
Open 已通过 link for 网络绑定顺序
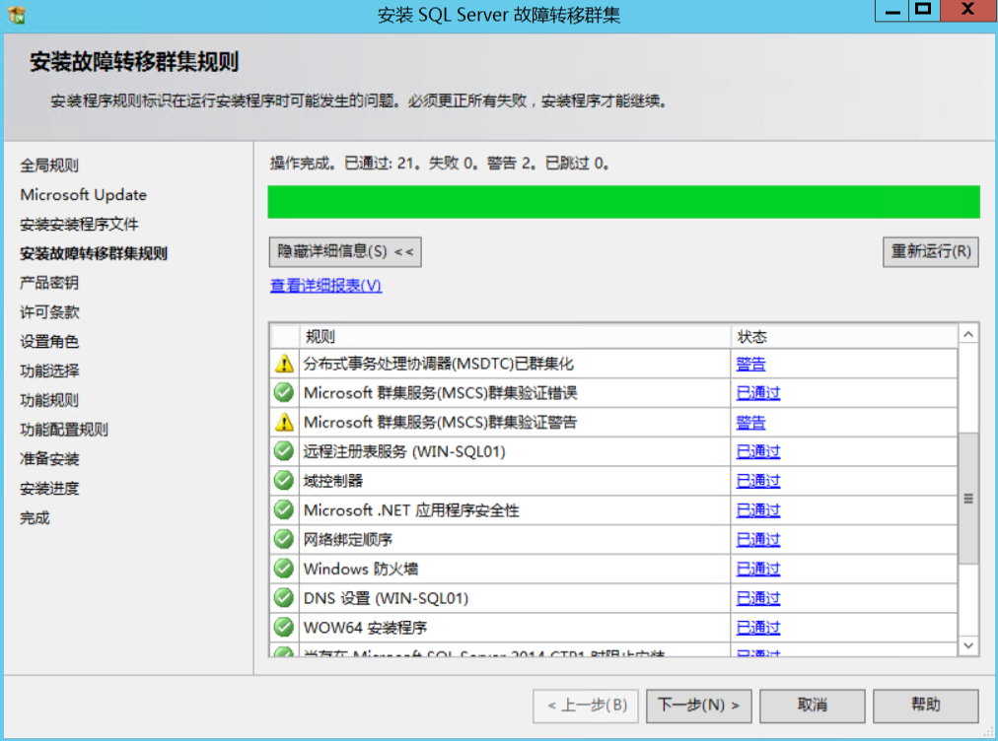tap(758, 539)
